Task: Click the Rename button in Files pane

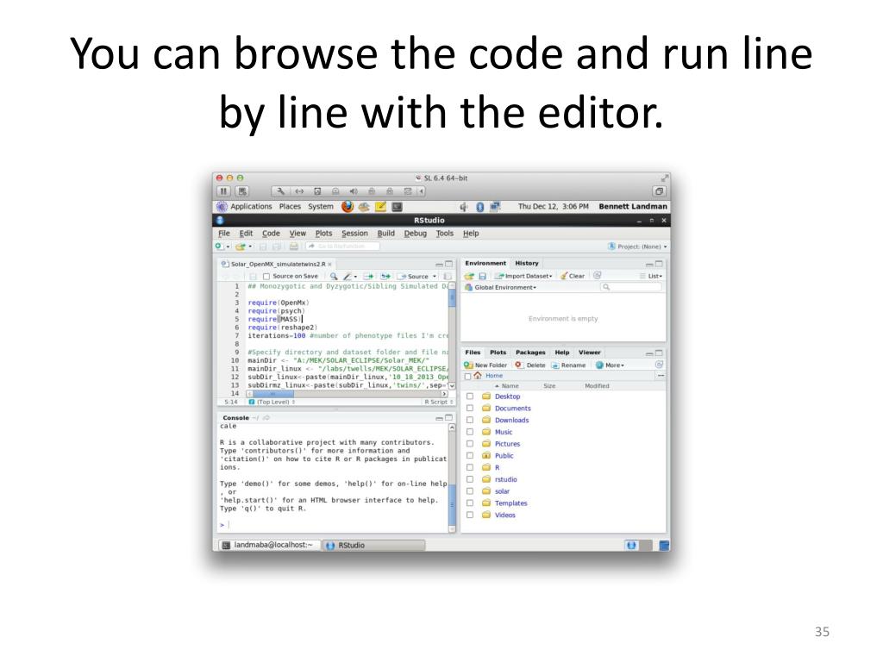Action: (568, 365)
